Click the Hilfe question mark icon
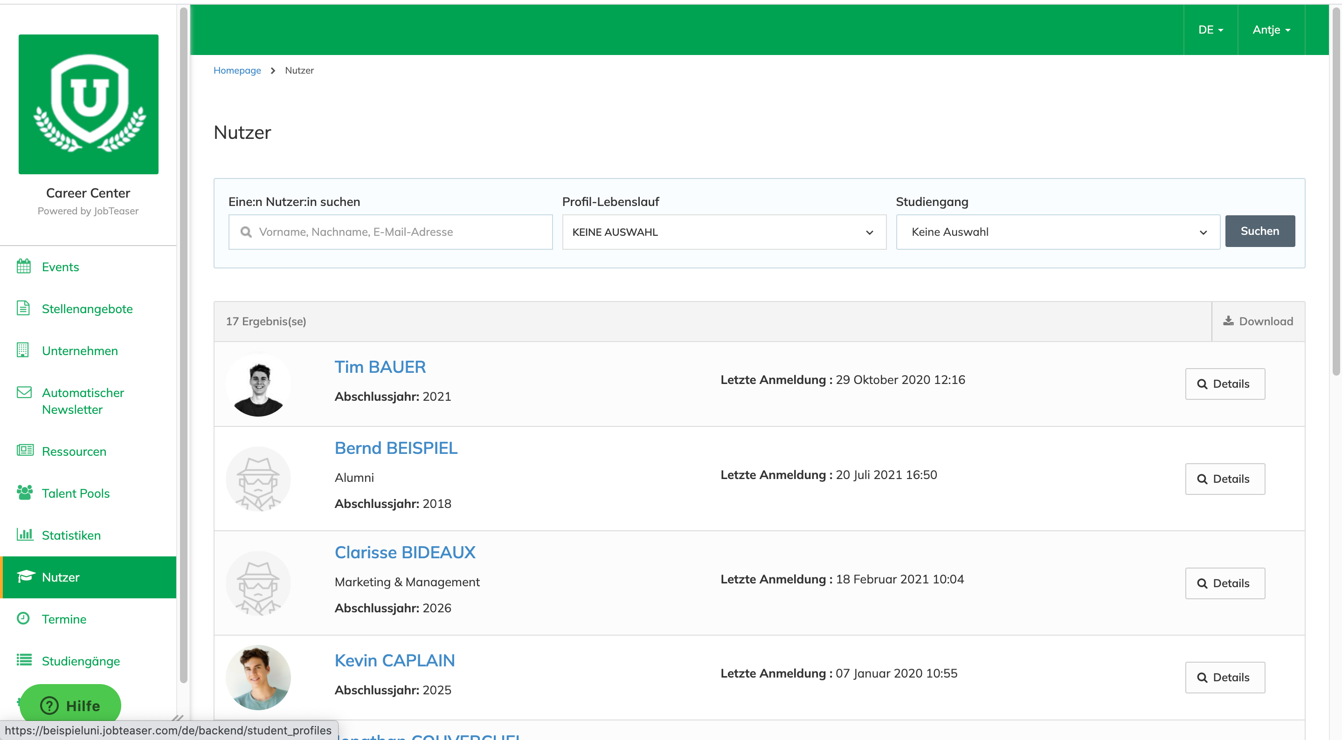The image size is (1342, 740). point(49,706)
